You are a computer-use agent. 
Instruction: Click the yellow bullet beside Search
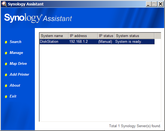pos(6,42)
